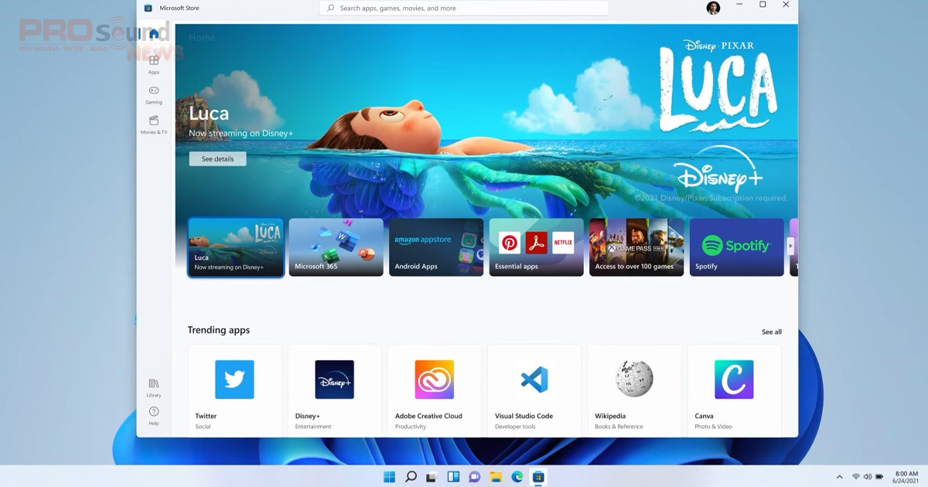Viewport: 928px width, 487px height.
Task: Open the Movies & TV section
Action: pos(154,124)
